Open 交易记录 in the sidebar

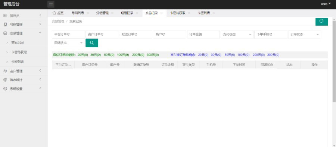[x=24, y=43]
